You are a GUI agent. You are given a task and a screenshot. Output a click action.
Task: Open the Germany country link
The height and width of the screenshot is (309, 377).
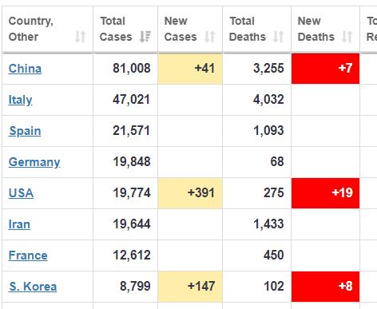(x=34, y=162)
